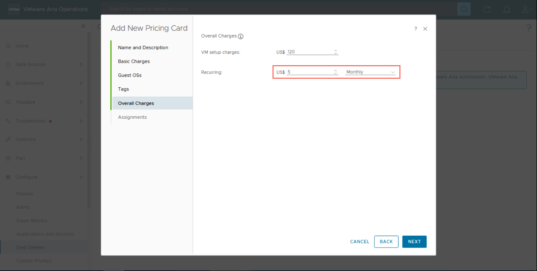Click the BACK button
537x271 pixels.
(386, 242)
